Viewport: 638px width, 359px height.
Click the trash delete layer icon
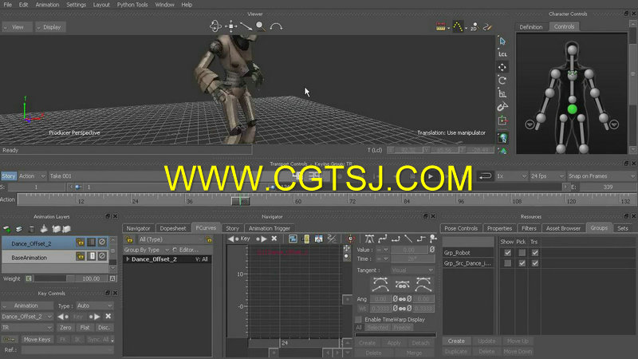[x=31, y=229]
